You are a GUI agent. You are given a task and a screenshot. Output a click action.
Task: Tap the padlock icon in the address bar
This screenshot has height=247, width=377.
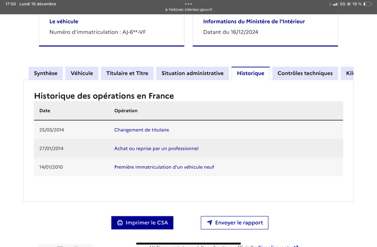(166, 9)
